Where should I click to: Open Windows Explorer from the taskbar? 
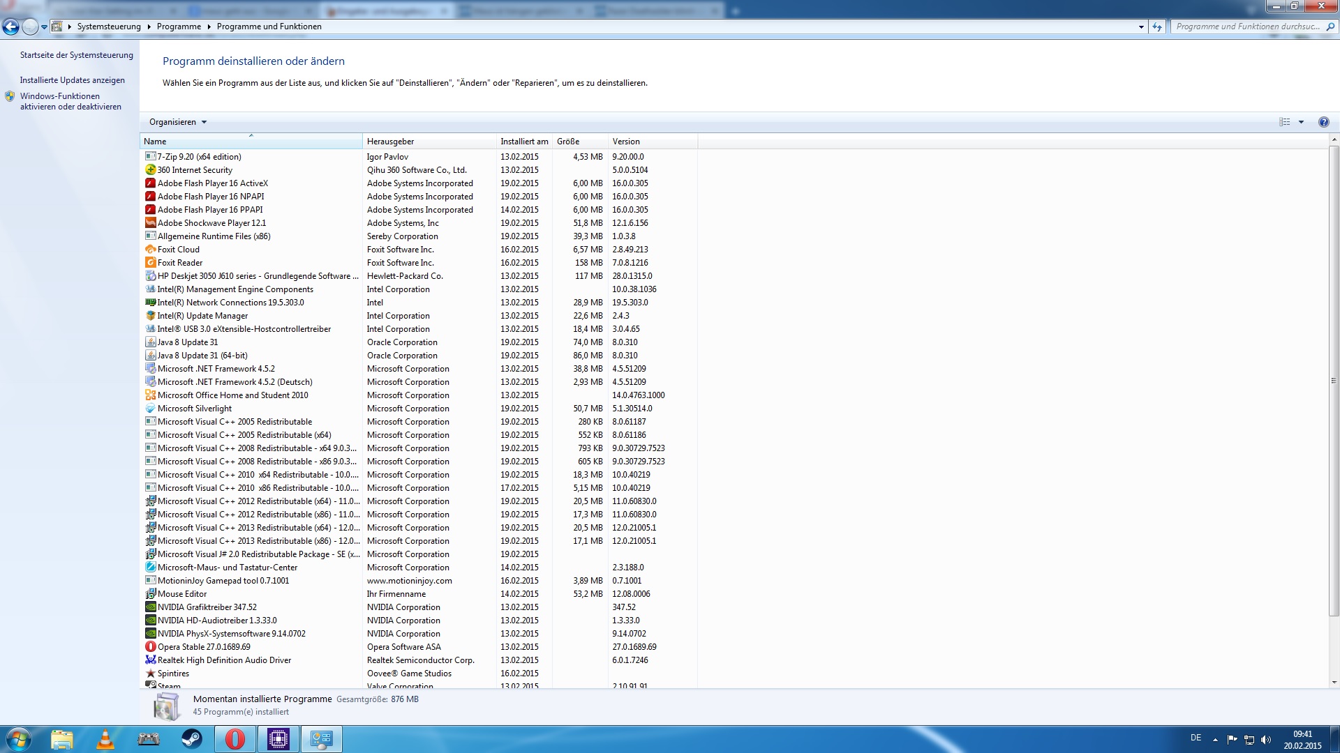tap(62, 739)
